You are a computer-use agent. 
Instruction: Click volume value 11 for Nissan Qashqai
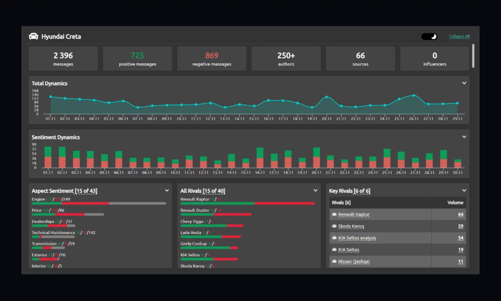[461, 262]
